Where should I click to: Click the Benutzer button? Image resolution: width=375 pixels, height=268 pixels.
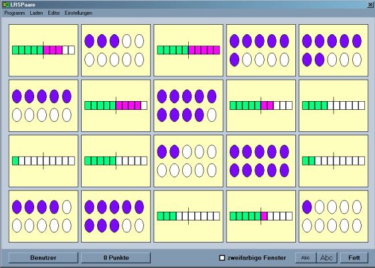point(44,258)
